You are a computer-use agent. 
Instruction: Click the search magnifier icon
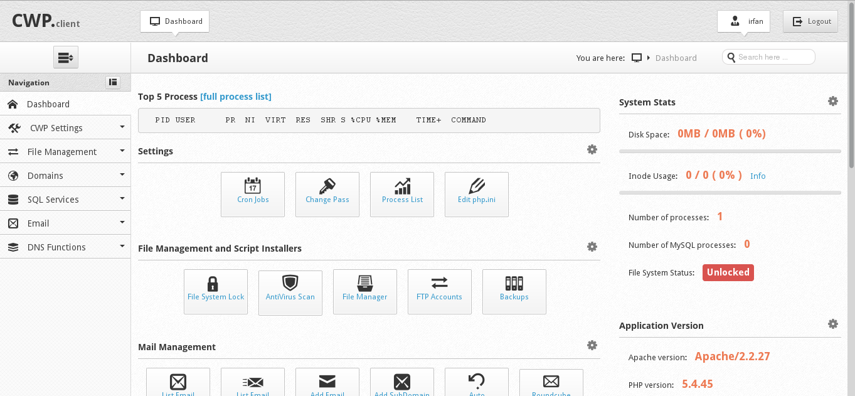pyautogui.click(x=731, y=57)
